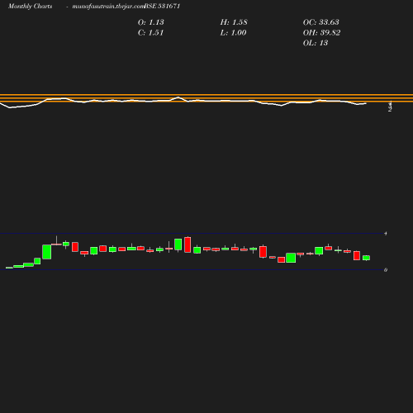The height and width of the screenshot is (413, 413).
Task: Click the close value 'C: 1.51'
Action: tap(151, 33)
